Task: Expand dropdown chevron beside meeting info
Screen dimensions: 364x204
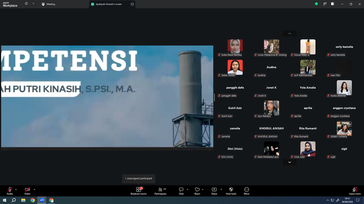Action: [x=33, y=4]
